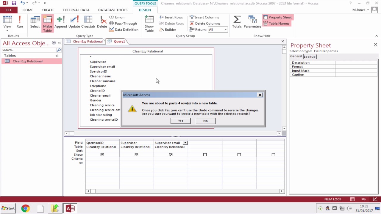
Task: Select the Data Definition query option
Action: click(124, 30)
